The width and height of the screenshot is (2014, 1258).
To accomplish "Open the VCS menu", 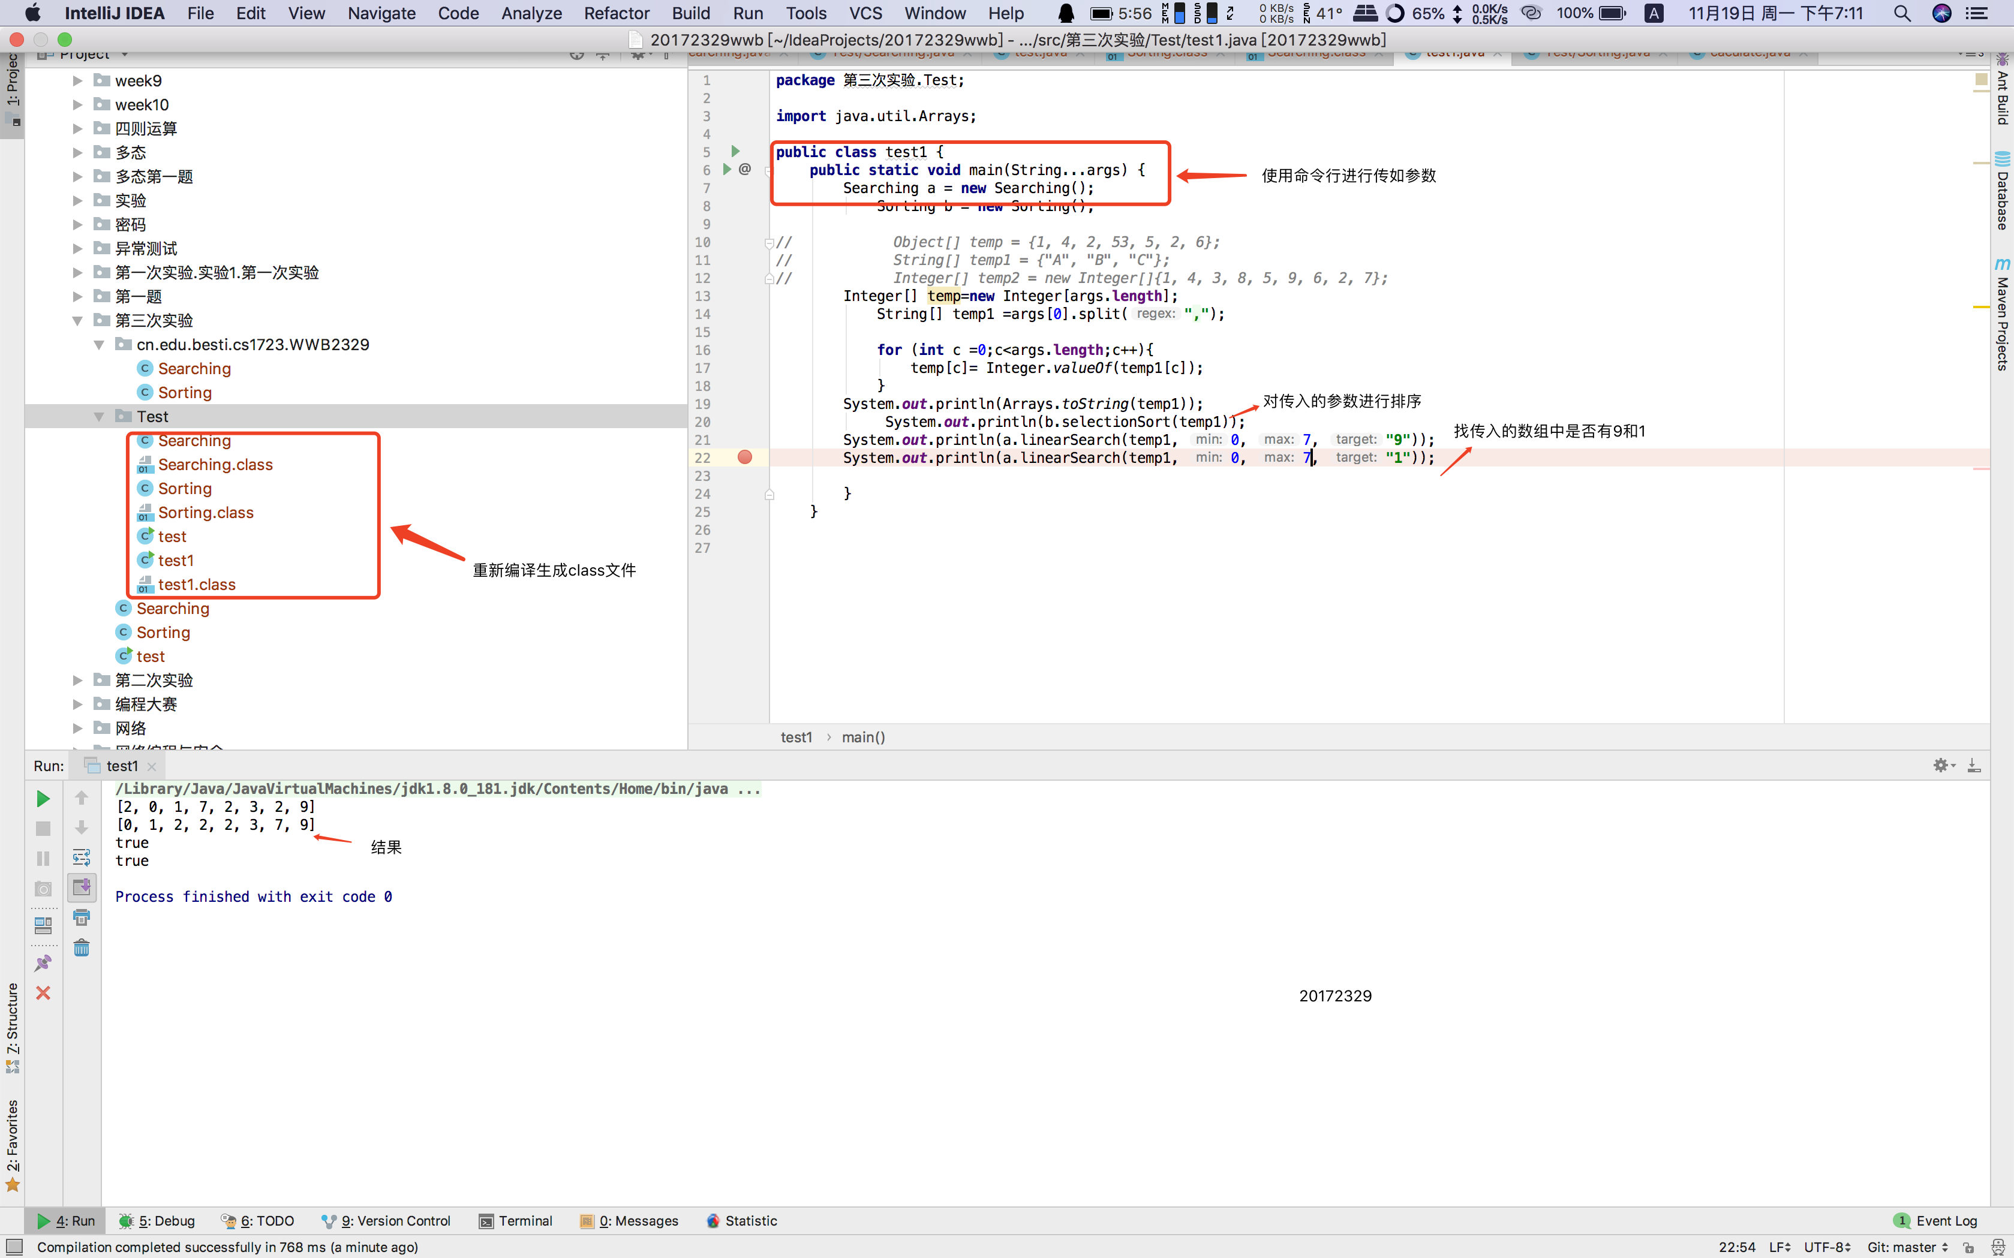I will click(x=865, y=13).
